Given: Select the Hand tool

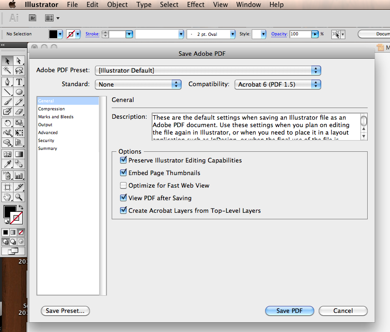Looking at the screenshot, I should [x=7, y=197].
